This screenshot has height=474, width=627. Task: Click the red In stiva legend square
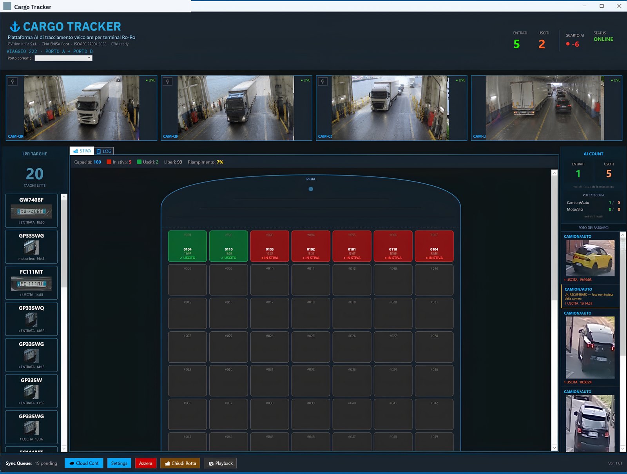click(x=109, y=162)
